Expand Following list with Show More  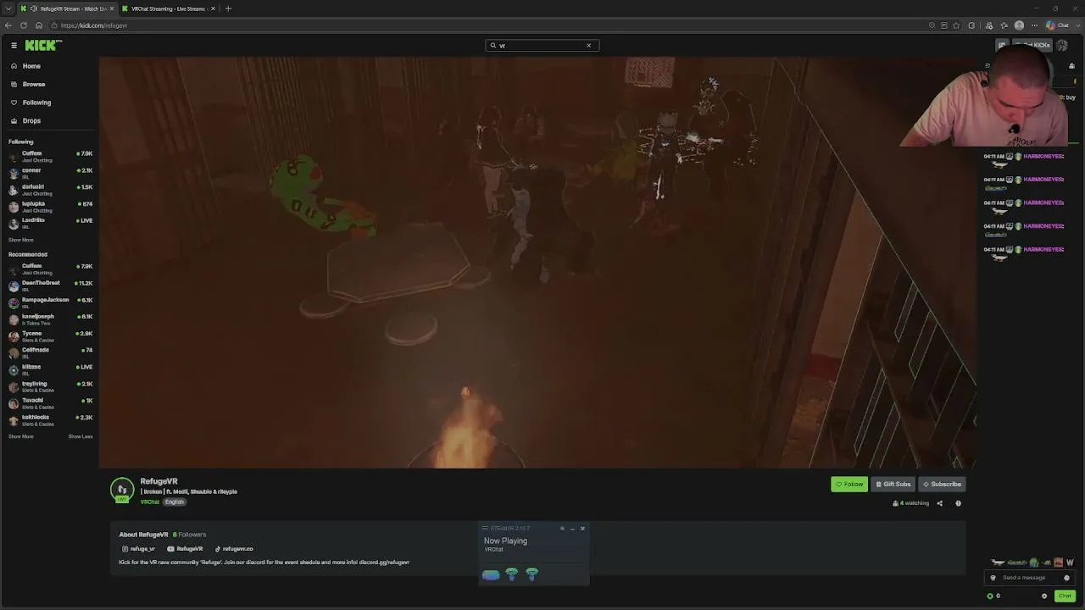coord(21,240)
